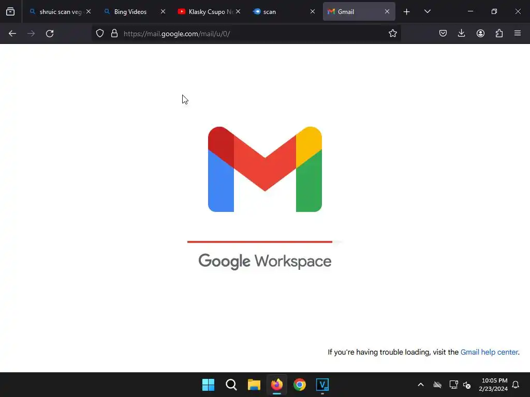Close the Klasky Csupo tab
This screenshot has height=397, width=530.
(238, 11)
